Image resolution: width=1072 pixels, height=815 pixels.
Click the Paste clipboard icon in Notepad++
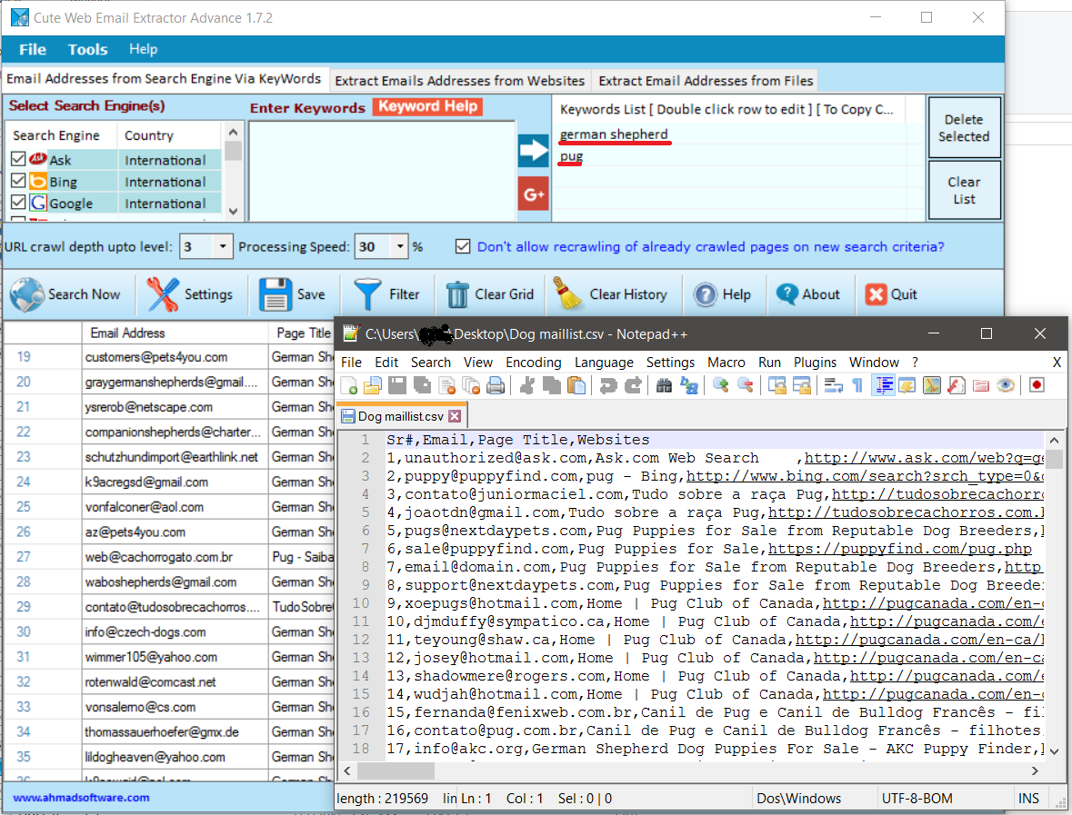[x=577, y=386]
